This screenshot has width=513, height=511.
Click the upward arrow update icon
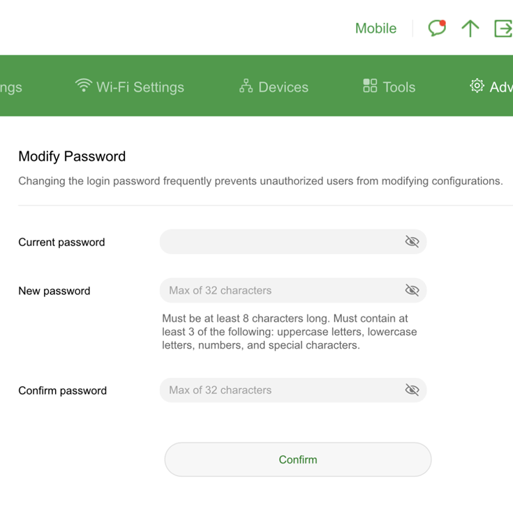click(x=470, y=28)
